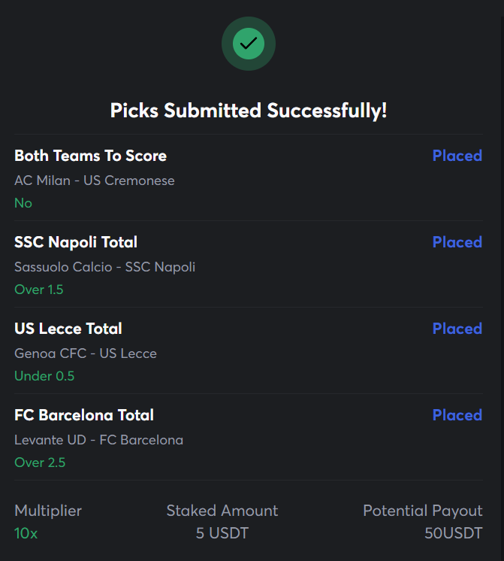
Task: Click Placed status for Both Teams To Score
Action: click(457, 156)
